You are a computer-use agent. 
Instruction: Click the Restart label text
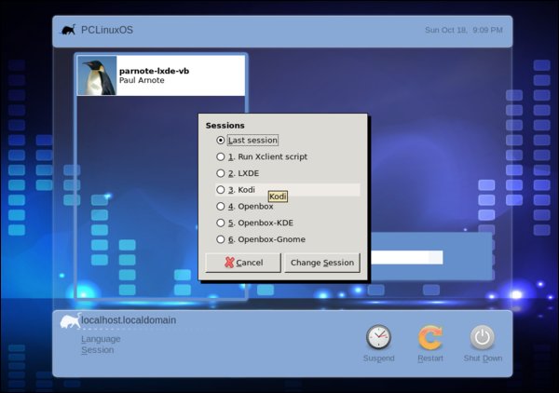430,359
